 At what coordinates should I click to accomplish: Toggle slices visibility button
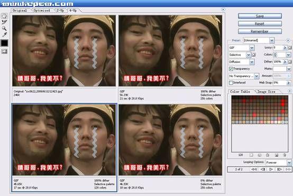pos(4,51)
